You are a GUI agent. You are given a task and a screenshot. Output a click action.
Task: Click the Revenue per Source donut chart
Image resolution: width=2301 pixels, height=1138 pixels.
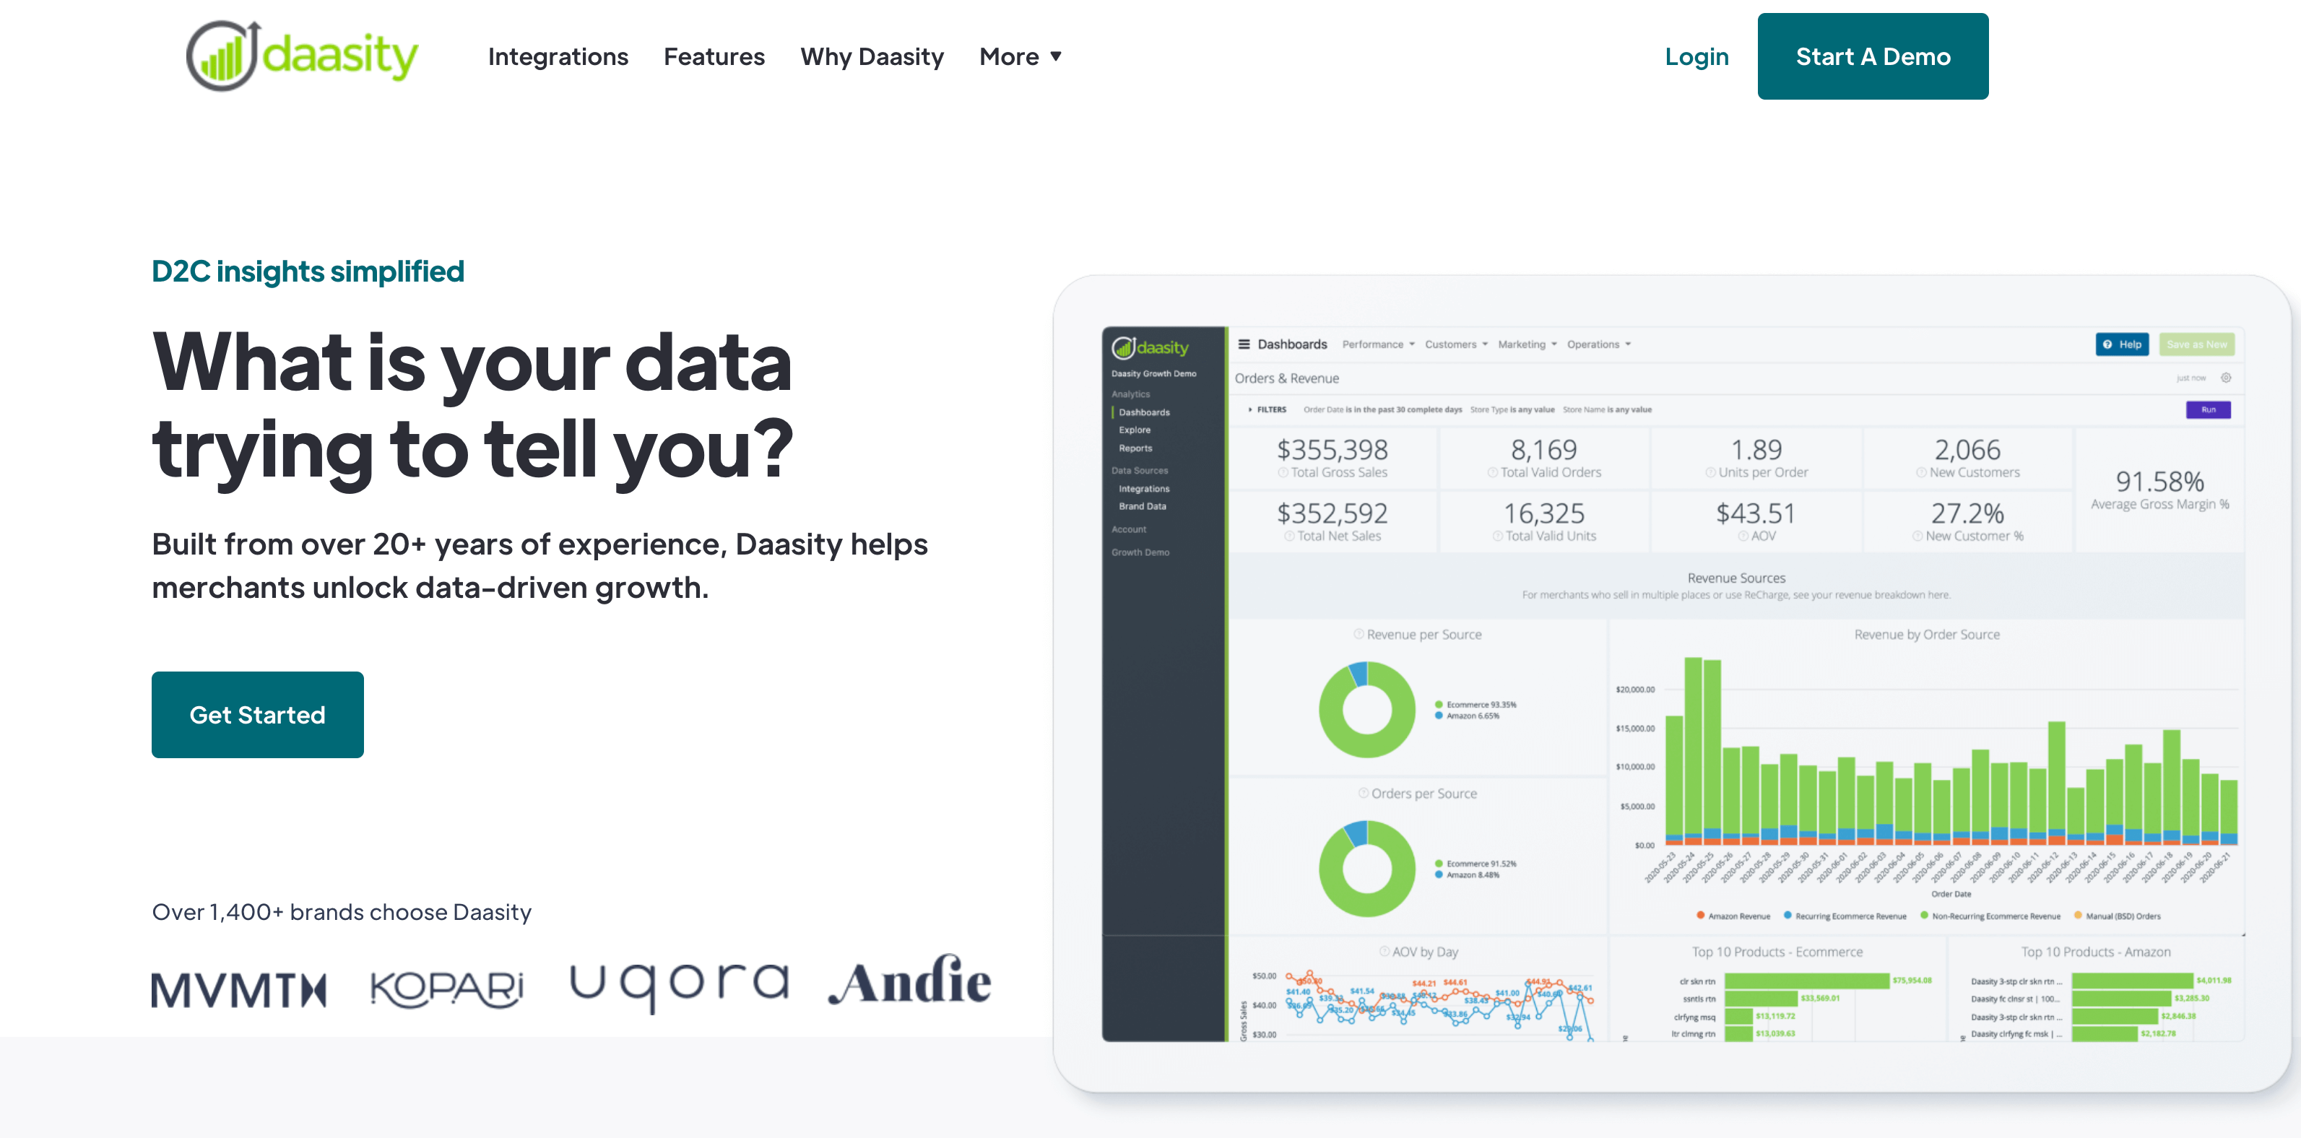[x=1366, y=709]
